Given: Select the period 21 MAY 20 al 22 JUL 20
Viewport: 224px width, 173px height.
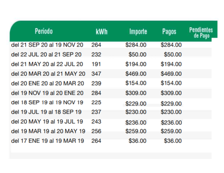Looking at the screenshot, I should pyautogui.click(x=47, y=64).
